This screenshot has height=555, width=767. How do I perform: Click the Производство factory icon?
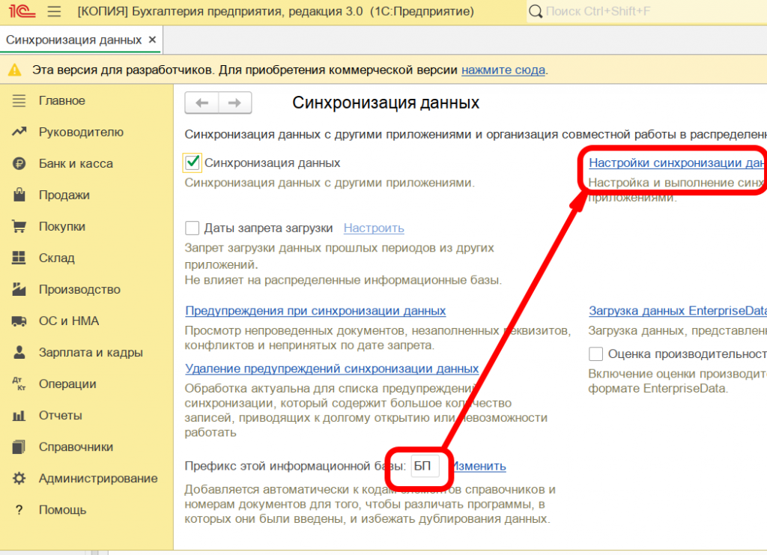point(19,289)
